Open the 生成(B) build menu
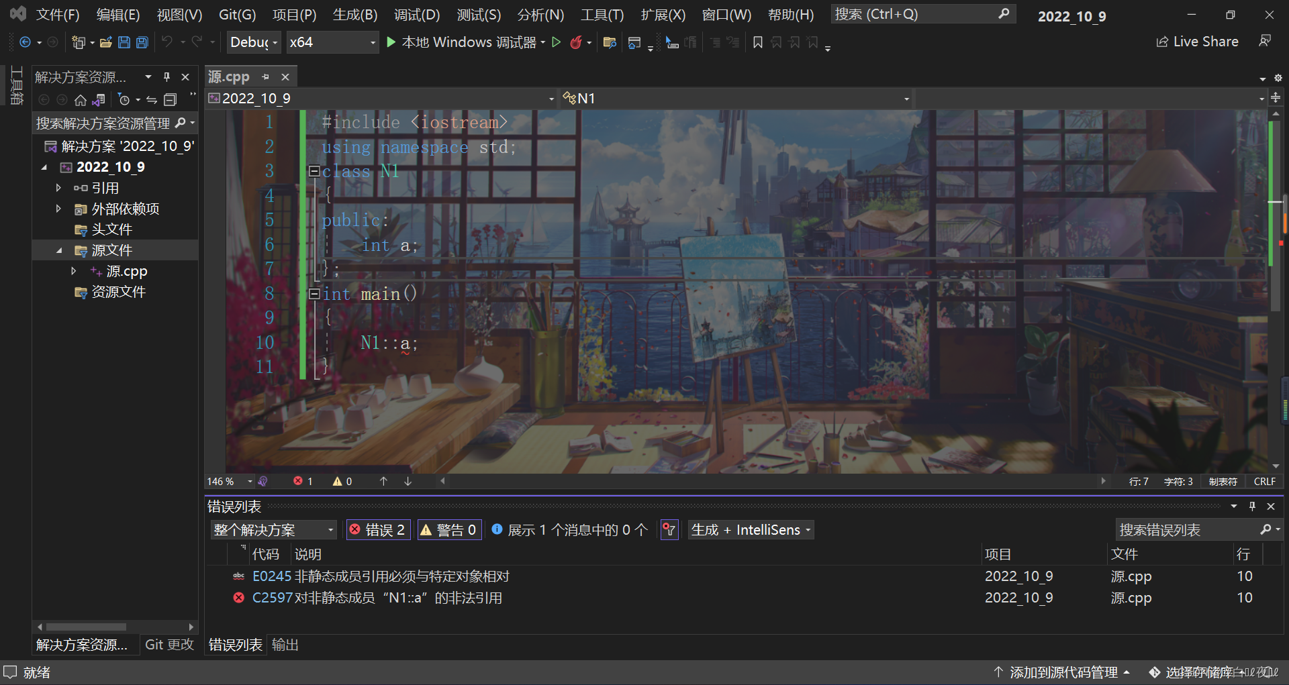This screenshot has width=1289, height=685. point(355,14)
